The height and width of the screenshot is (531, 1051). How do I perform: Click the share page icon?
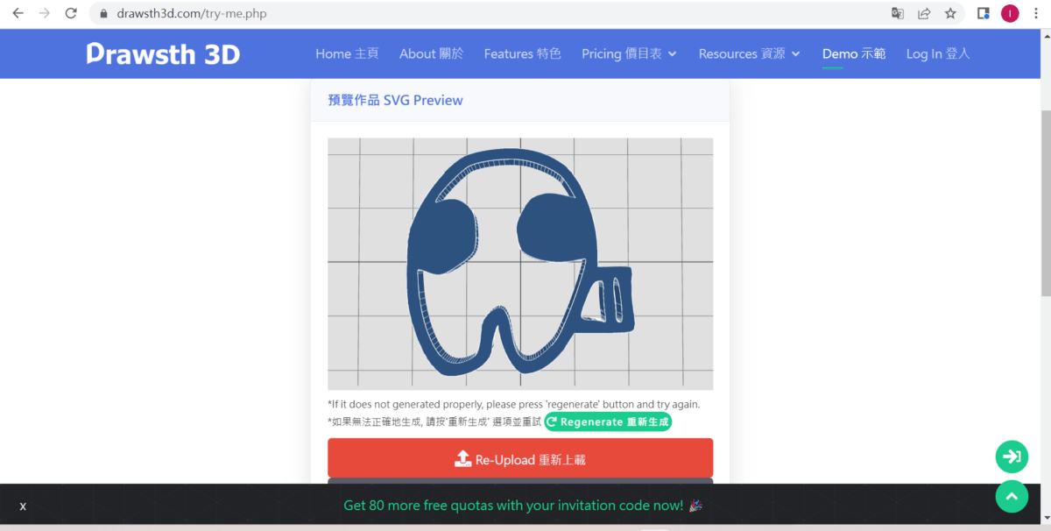tap(923, 14)
